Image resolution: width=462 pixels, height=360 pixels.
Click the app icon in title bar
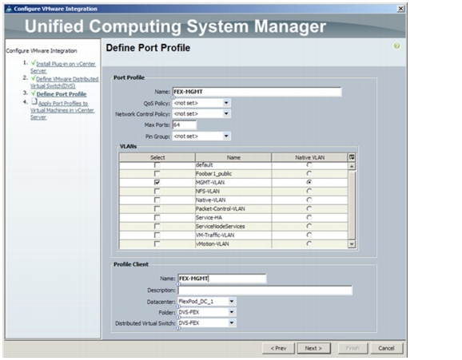point(9,9)
